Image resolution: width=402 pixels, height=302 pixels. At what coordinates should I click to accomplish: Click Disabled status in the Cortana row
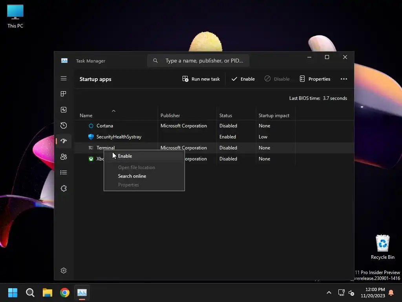[x=228, y=126]
